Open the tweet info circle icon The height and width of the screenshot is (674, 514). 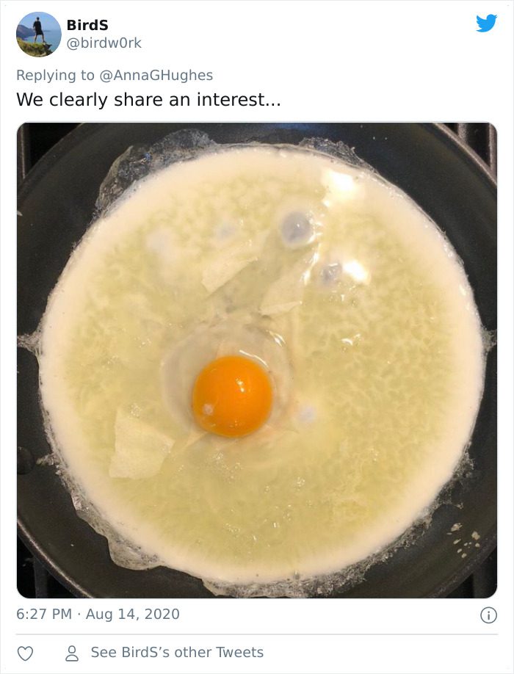pos(488,615)
